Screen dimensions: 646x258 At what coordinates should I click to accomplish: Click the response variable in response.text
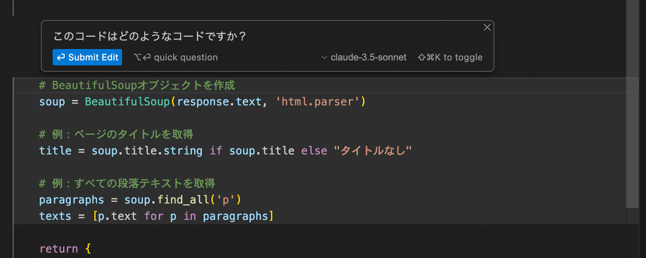coord(203,102)
